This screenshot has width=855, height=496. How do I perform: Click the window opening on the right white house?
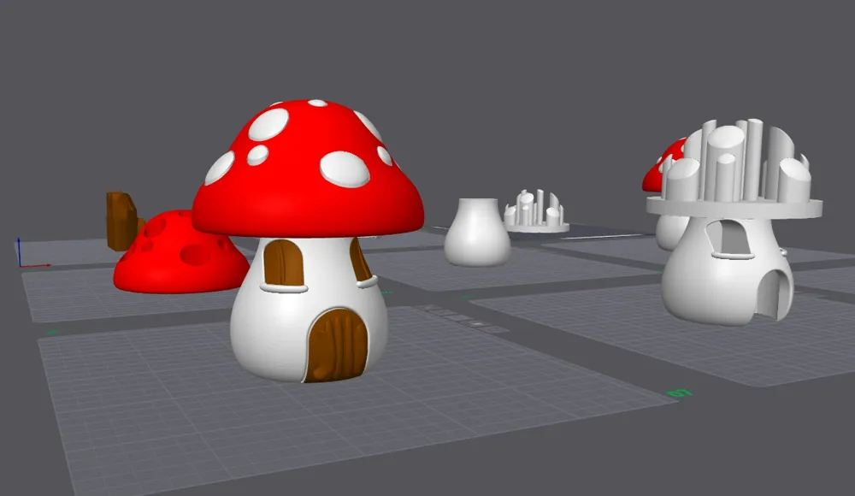click(729, 237)
